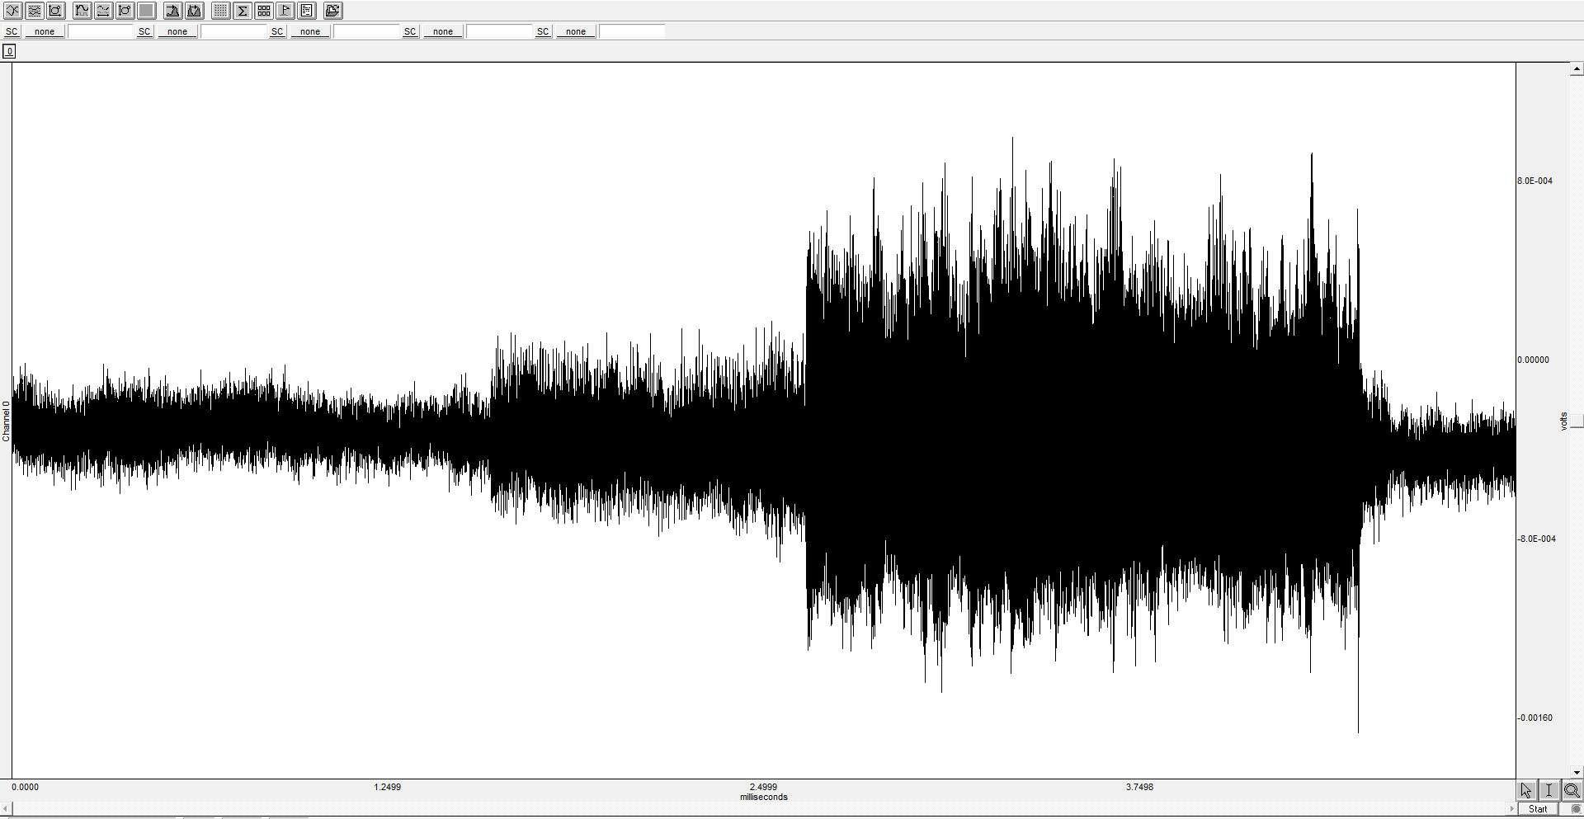This screenshot has height=819, width=1584.
Task: Click the filled curve graph toolbar icon
Action: coord(82,11)
